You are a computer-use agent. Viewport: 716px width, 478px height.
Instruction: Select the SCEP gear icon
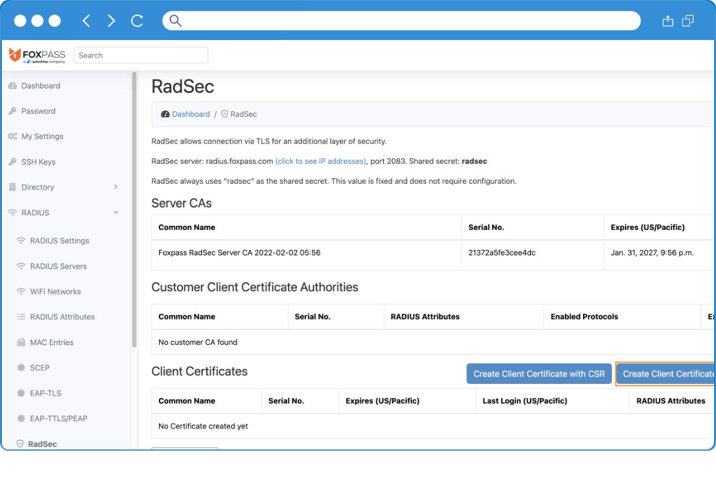pyautogui.click(x=20, y=368)
